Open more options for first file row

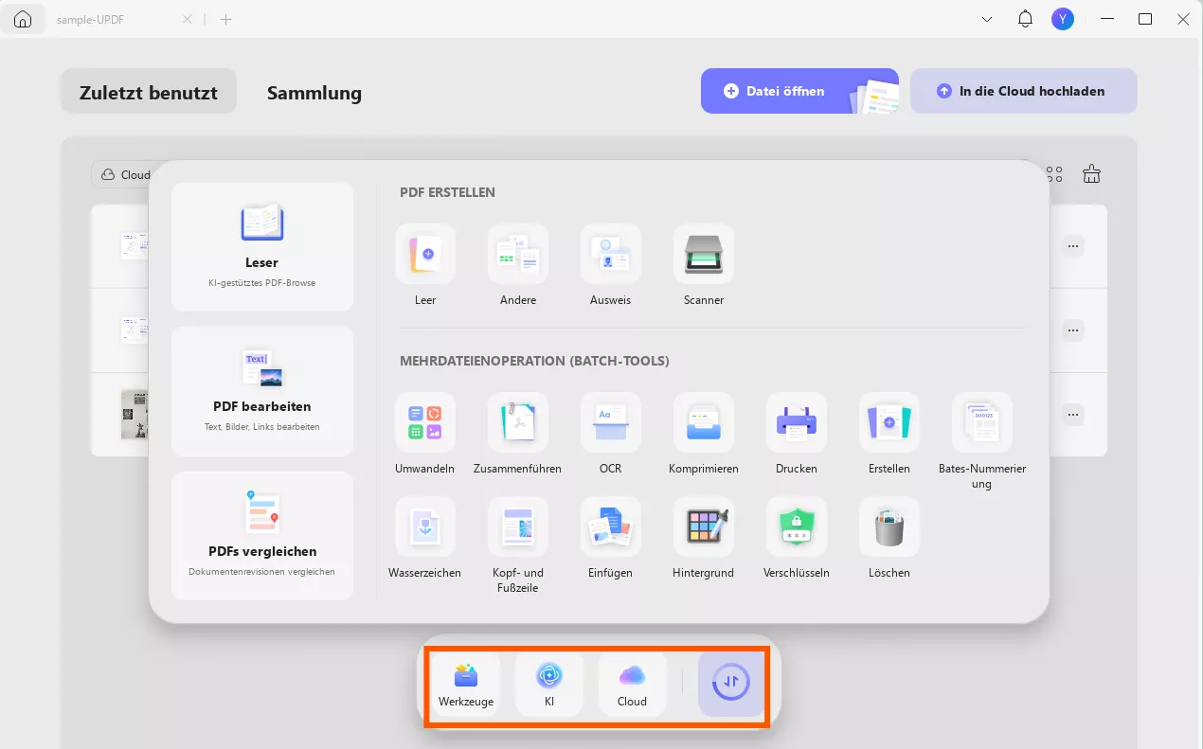[x=1072, y=246]
